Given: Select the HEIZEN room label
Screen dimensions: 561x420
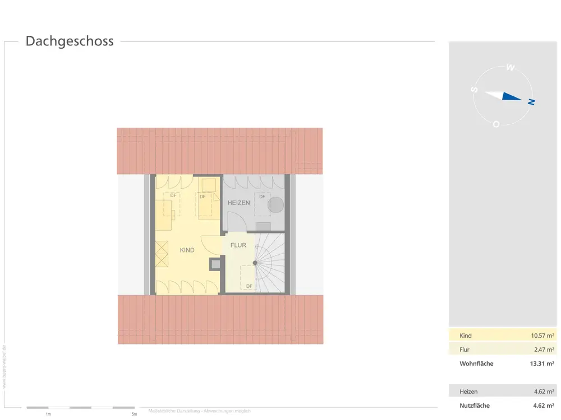Looking at the screenshot, I should tap(238, 203).
